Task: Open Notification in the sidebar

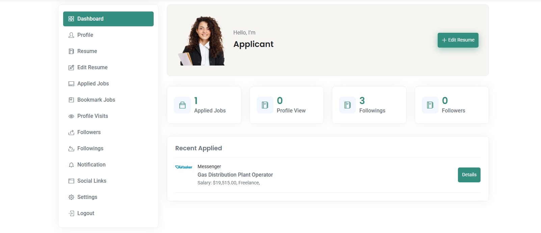Action: 108,165
